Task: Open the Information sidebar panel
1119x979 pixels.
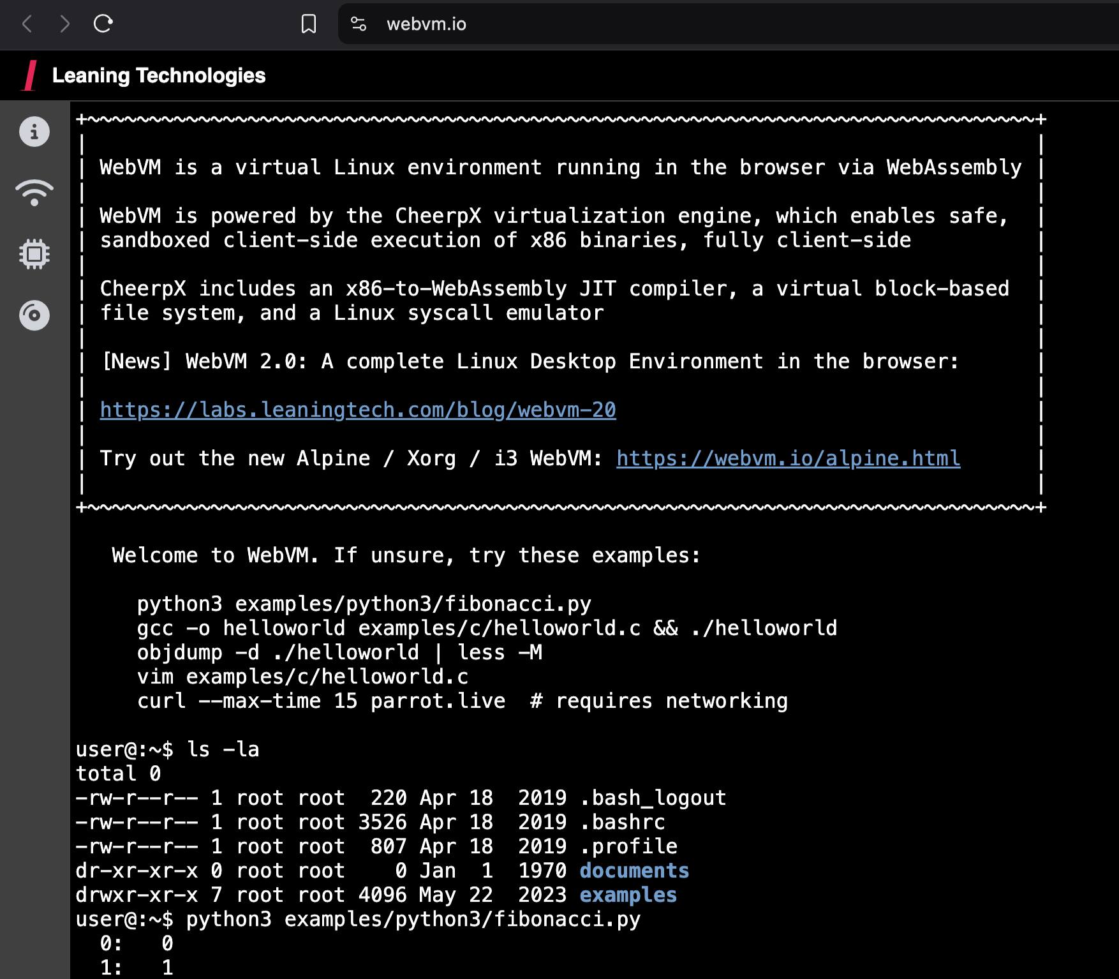Action: [x=34, y=131]
